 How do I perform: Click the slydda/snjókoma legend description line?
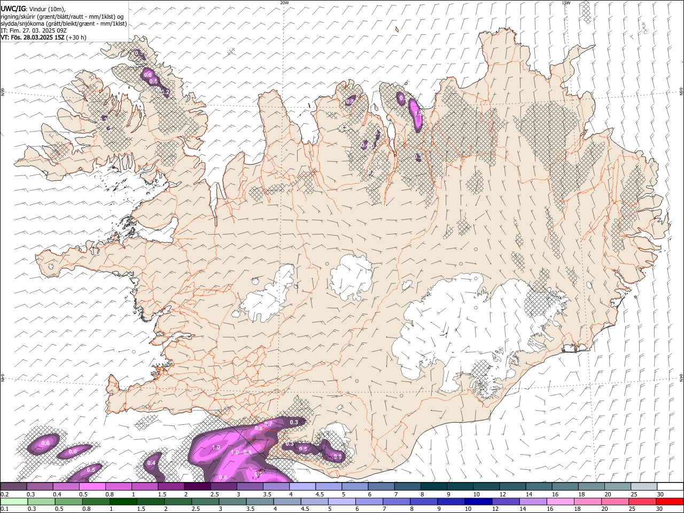coord(64,24)
